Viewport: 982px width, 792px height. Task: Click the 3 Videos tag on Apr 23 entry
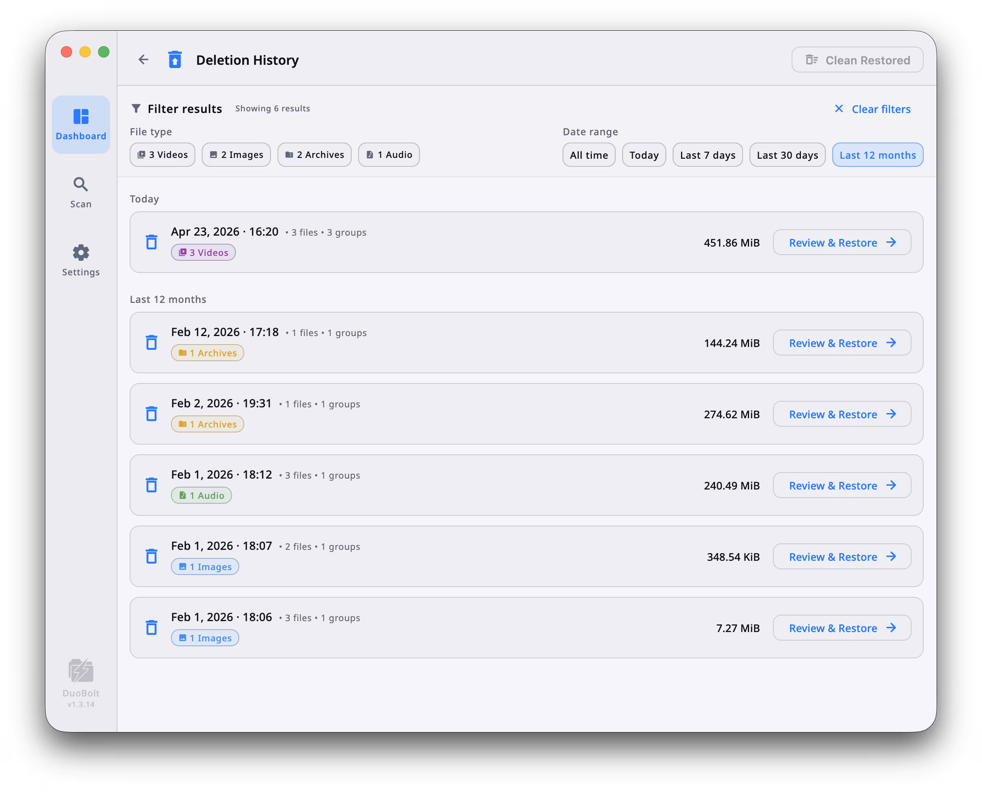(x=203, y=252)
